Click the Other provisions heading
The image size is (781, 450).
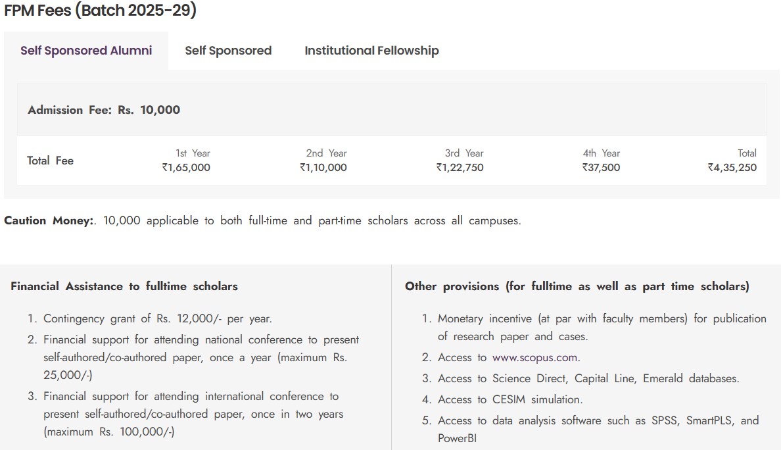pos(577,286)
